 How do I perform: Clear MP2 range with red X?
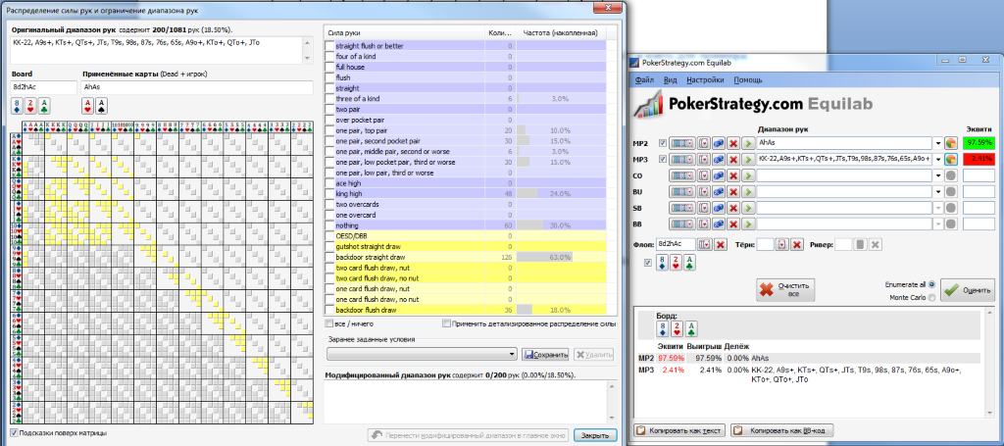tap(733, 143)
